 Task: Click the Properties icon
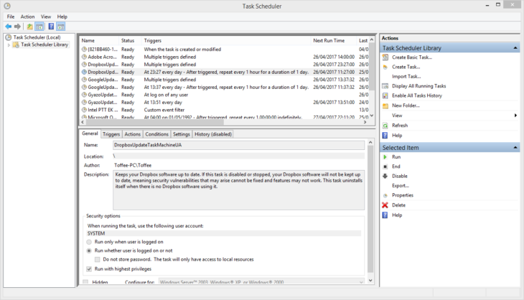point(385,195)
